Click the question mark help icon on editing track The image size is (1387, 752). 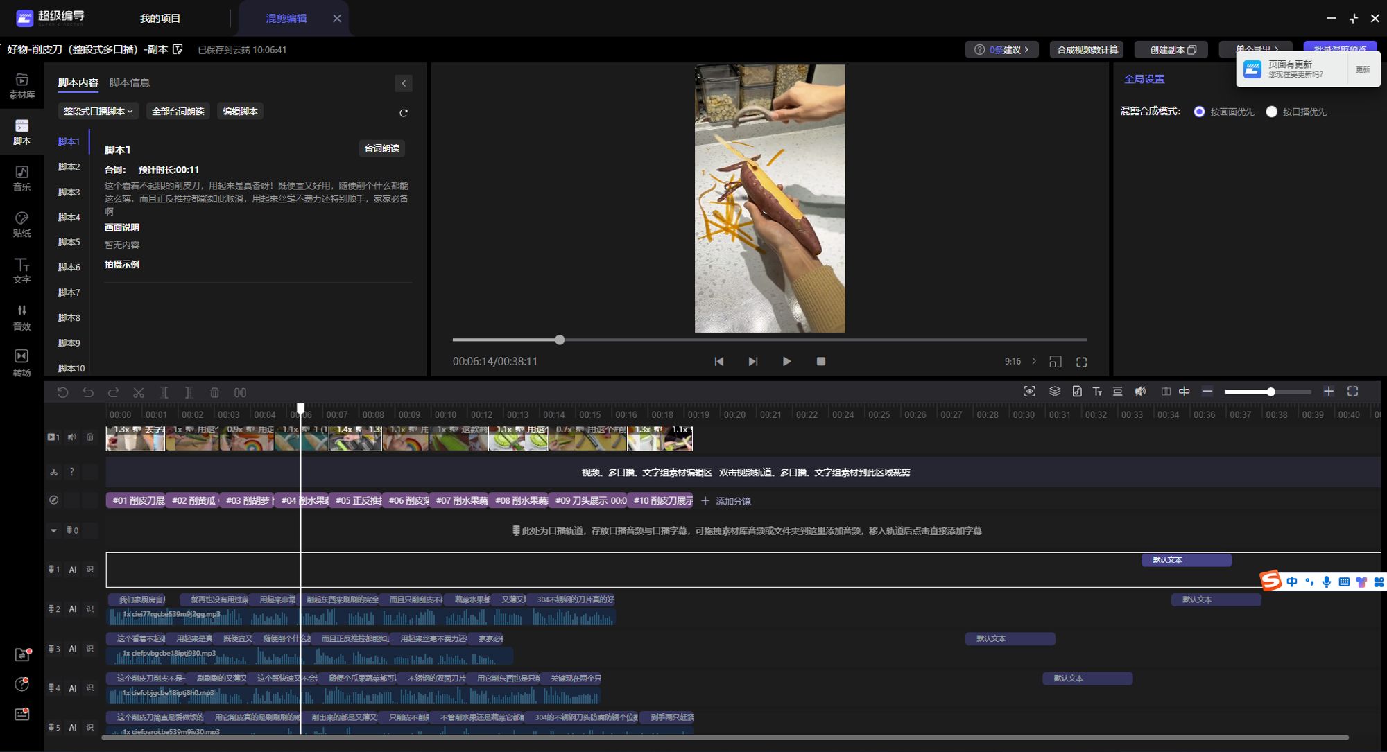coord(71,472)
